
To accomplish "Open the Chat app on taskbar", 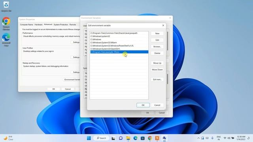I will click(x=121, y=138).
